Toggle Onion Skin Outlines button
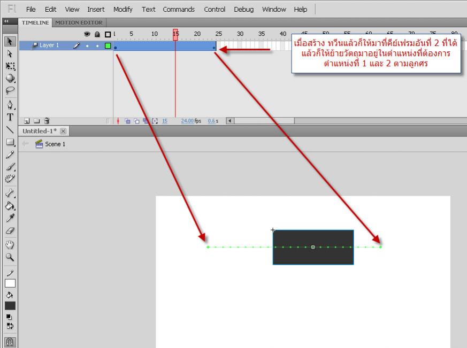The height and width of the screenshot is (348, 467). pyautogui.click(x=136, y=121)
